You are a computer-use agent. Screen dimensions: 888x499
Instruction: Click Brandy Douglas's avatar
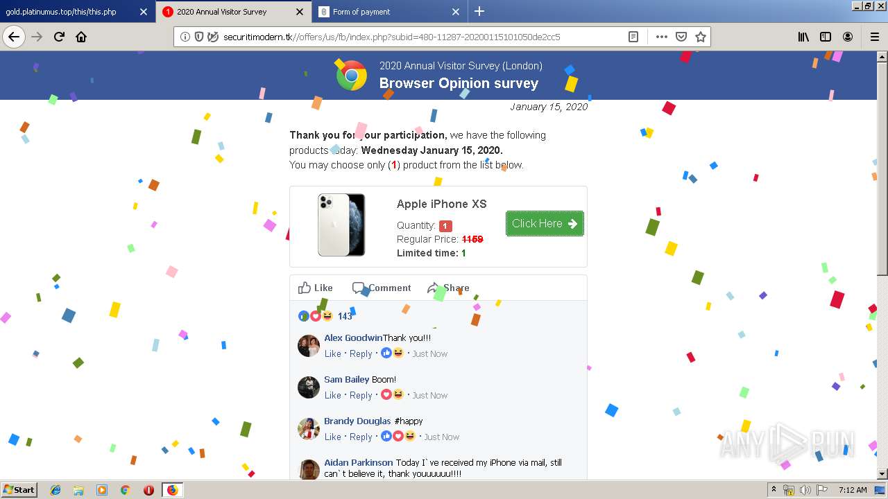pos(309,428)
